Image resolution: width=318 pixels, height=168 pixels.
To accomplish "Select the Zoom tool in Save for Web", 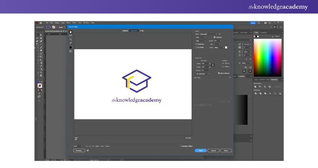I will 70,39.
